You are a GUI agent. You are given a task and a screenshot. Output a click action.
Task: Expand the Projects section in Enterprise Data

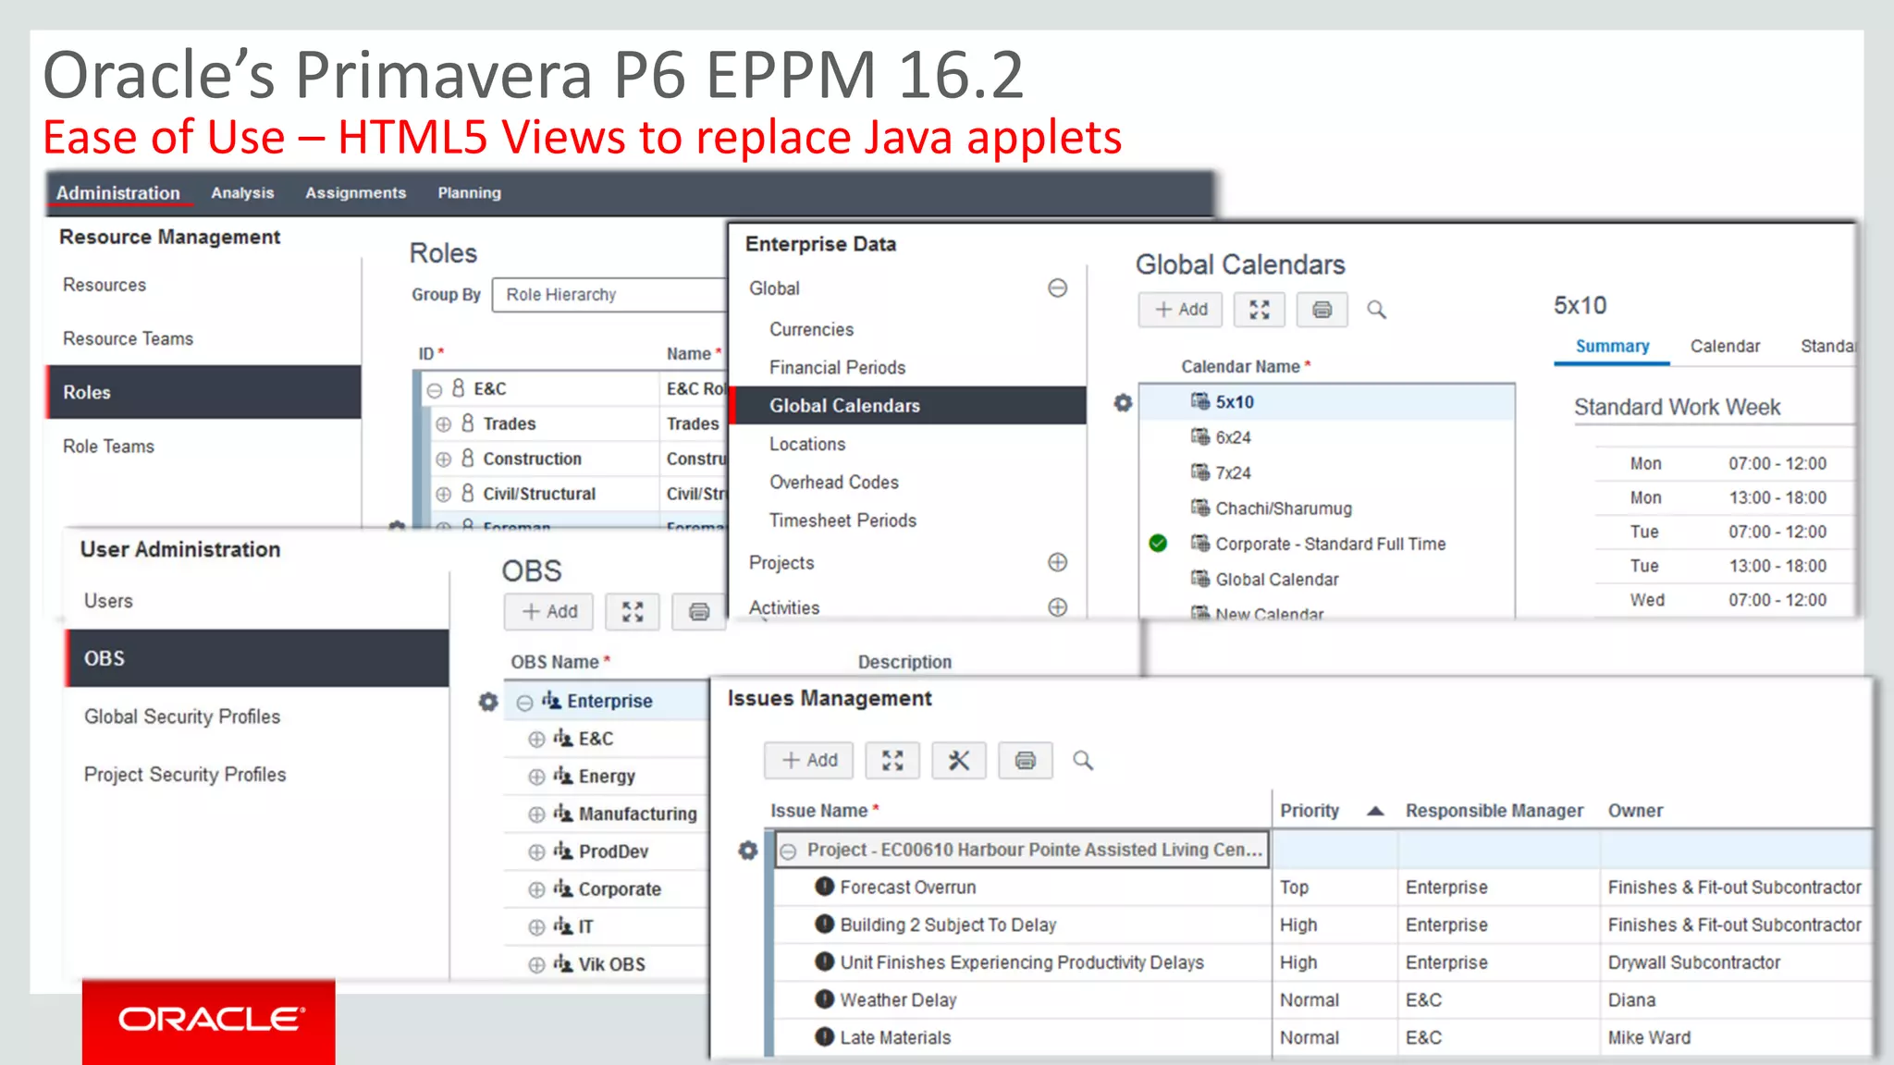(x=1058, y=562)
